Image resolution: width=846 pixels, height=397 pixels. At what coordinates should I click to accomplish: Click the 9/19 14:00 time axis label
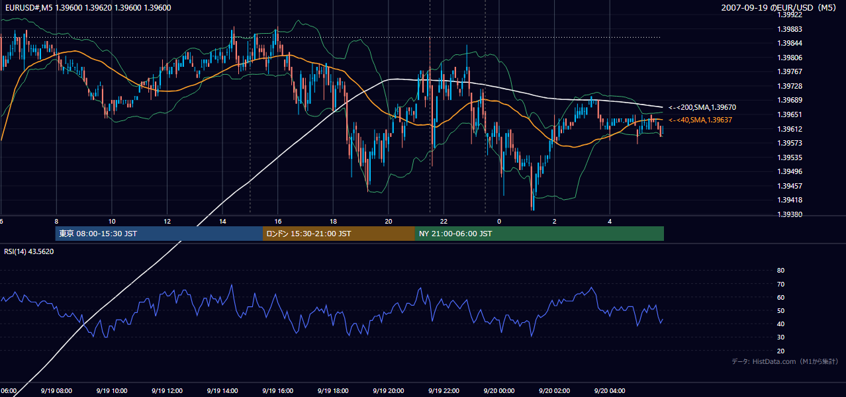pyautogui.click(x=222, y=391)
